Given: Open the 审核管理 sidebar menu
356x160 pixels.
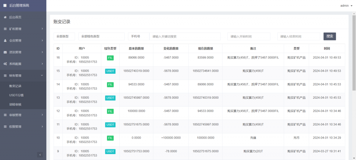Looking at the screenshot, I should coord(23,115).
